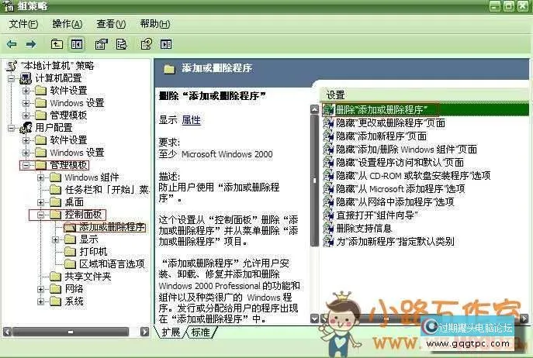Expand the 网络 folder node

pyautogui.click(x=40, y=289)
